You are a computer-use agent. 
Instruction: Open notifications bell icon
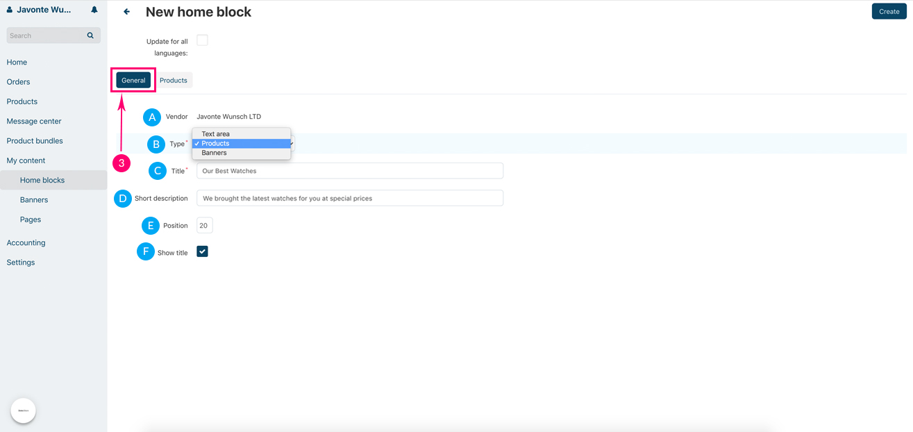[94, 10]
